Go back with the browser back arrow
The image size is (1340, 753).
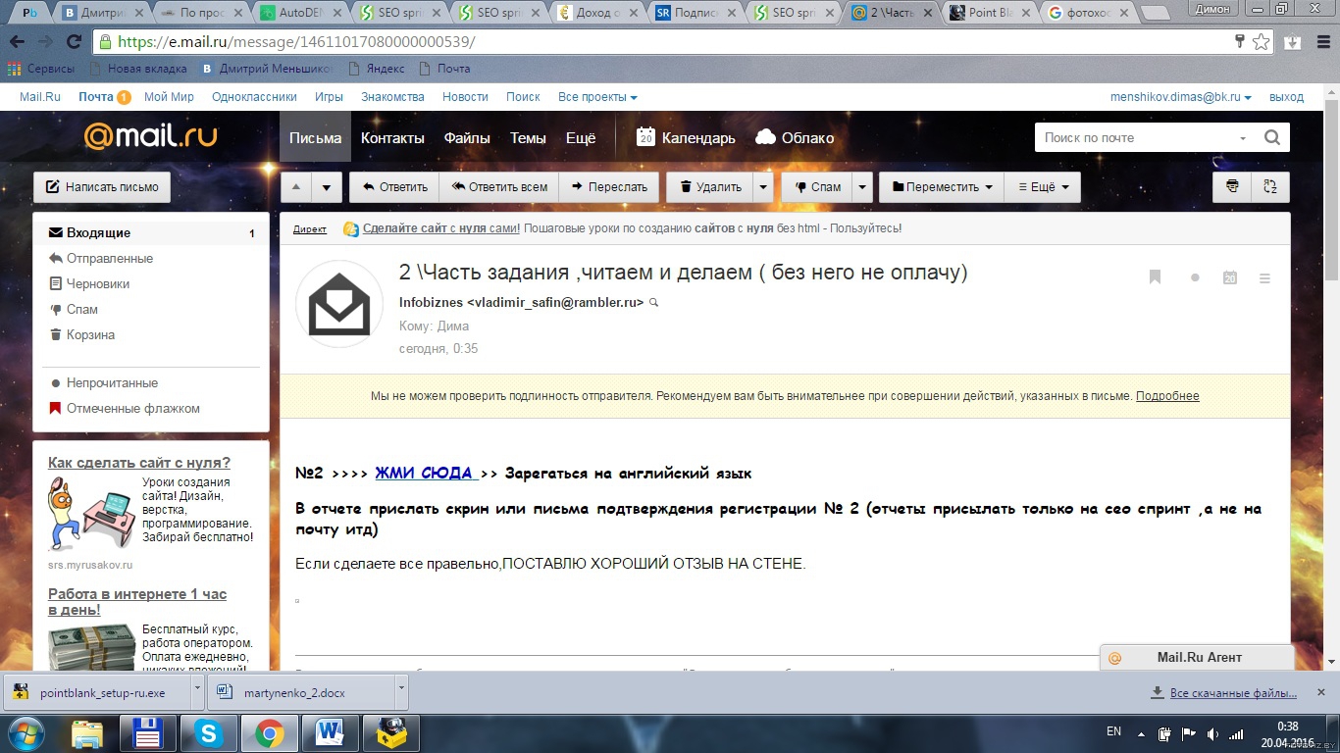point(17,42)
